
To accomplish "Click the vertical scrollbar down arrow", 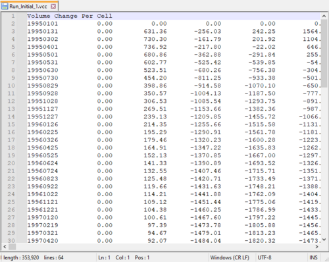I will (x=324, y=240).
